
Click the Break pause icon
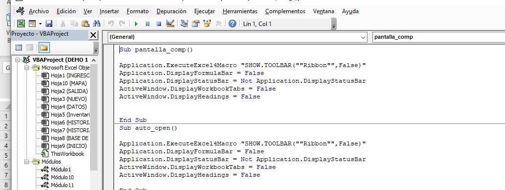147,24
